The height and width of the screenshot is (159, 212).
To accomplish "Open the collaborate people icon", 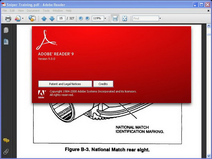I will click(18, 18).
